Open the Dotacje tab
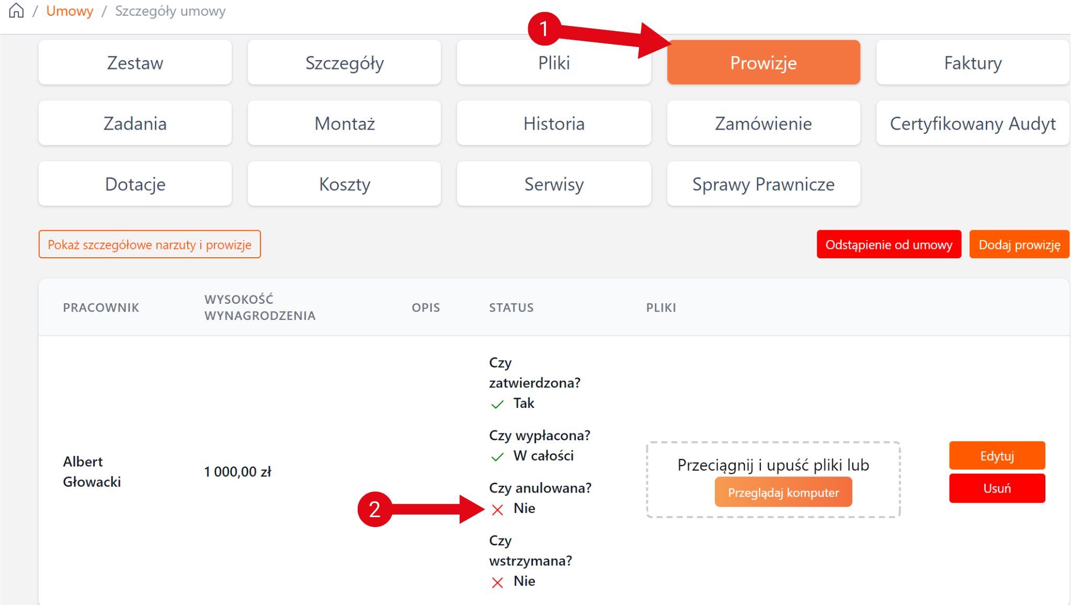The height and width of the screenshot is (605, 1071). [135, 184]
